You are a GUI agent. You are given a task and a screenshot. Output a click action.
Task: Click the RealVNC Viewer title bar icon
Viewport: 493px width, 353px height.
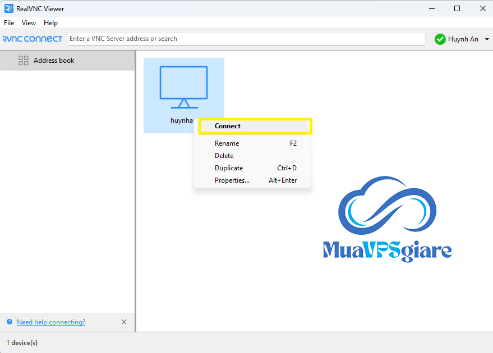coord(9,8)
